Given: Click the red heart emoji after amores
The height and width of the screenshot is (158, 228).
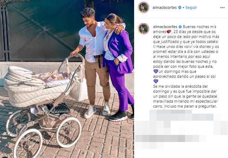Looking at the screenshot, I should [169, 32].
